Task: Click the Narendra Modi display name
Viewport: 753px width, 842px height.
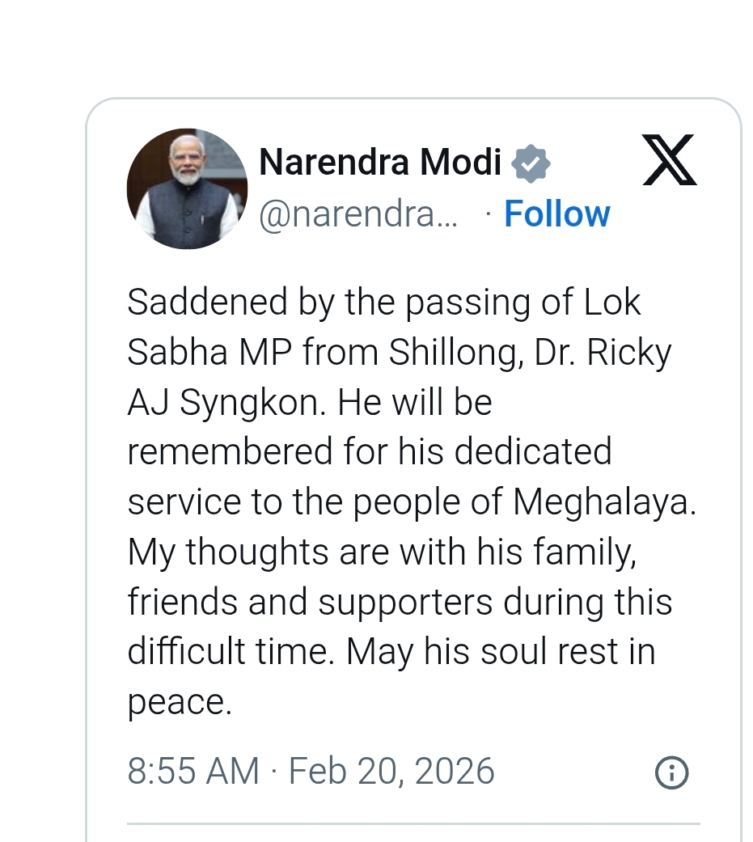Action: 380,163
